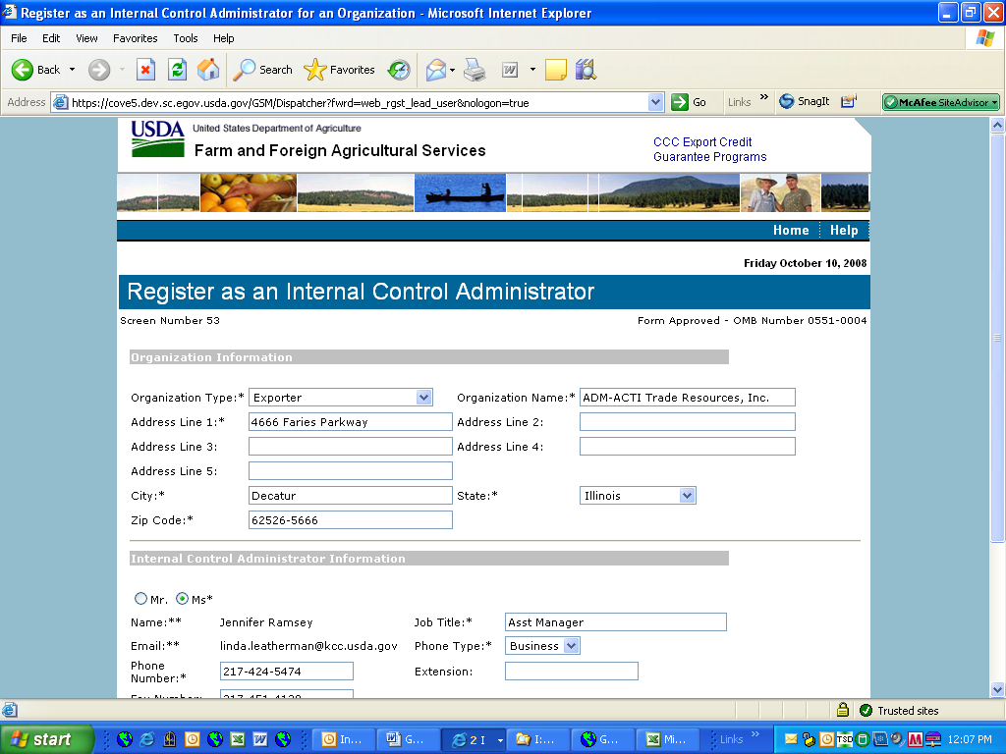This screenshot has height=754, width=1006.
Task: Click the Back arrow icon
Action: (23, 70)
